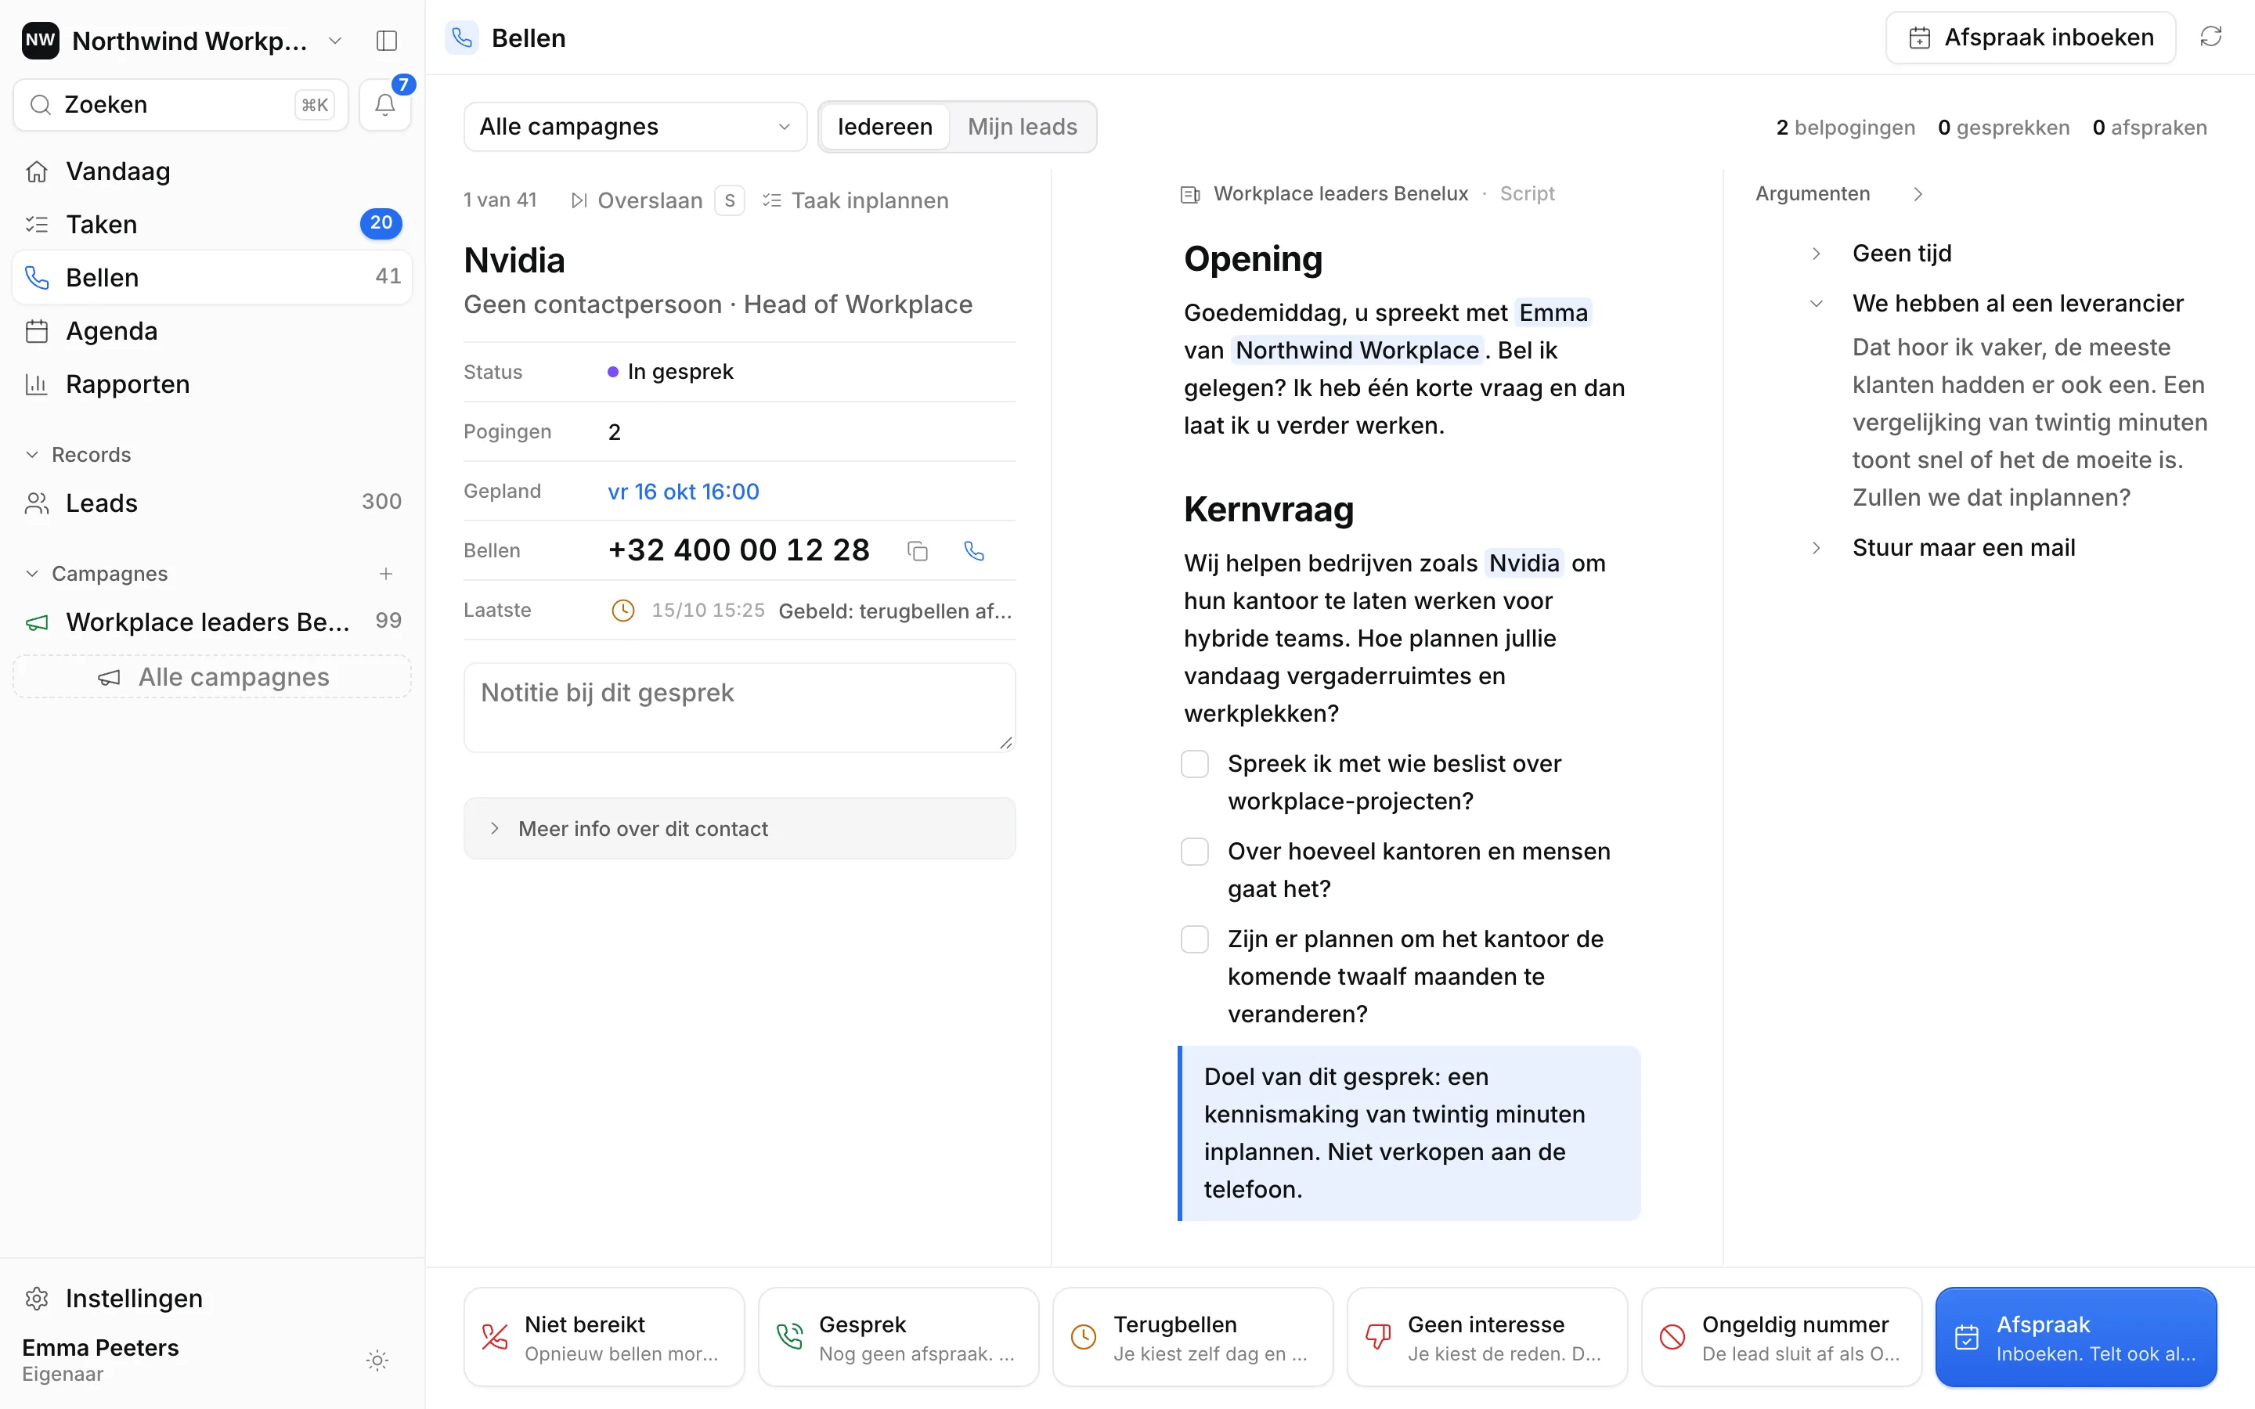Mark call as Niet bereikt
Screen dimensions: 2255x1409
(x=604, y=1337)
